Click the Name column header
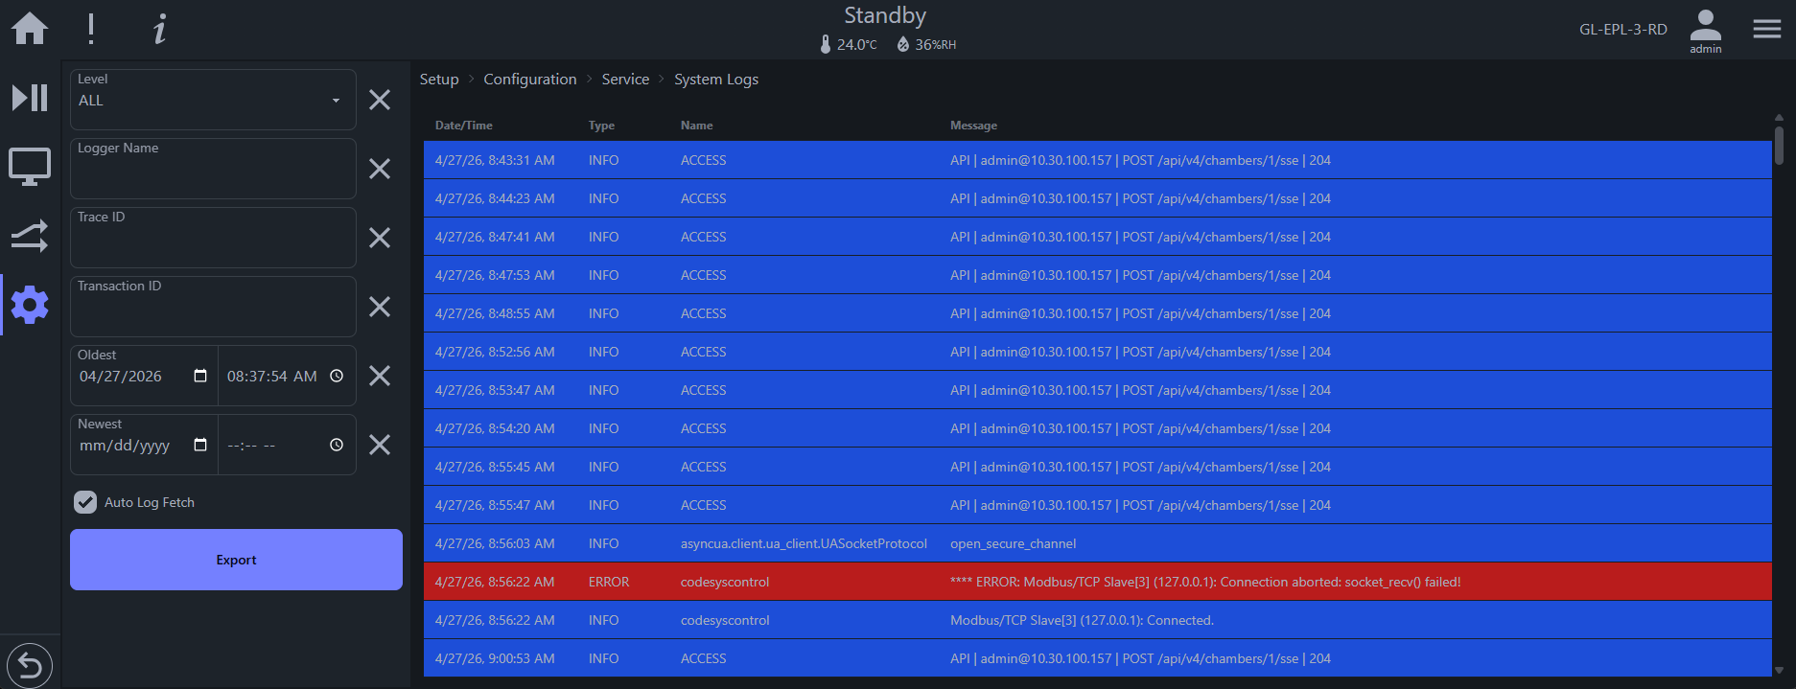This screenshot has width=1796, height=689. point(697,126)
